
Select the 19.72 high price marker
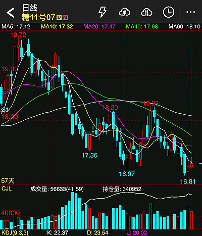pos(18,35)
